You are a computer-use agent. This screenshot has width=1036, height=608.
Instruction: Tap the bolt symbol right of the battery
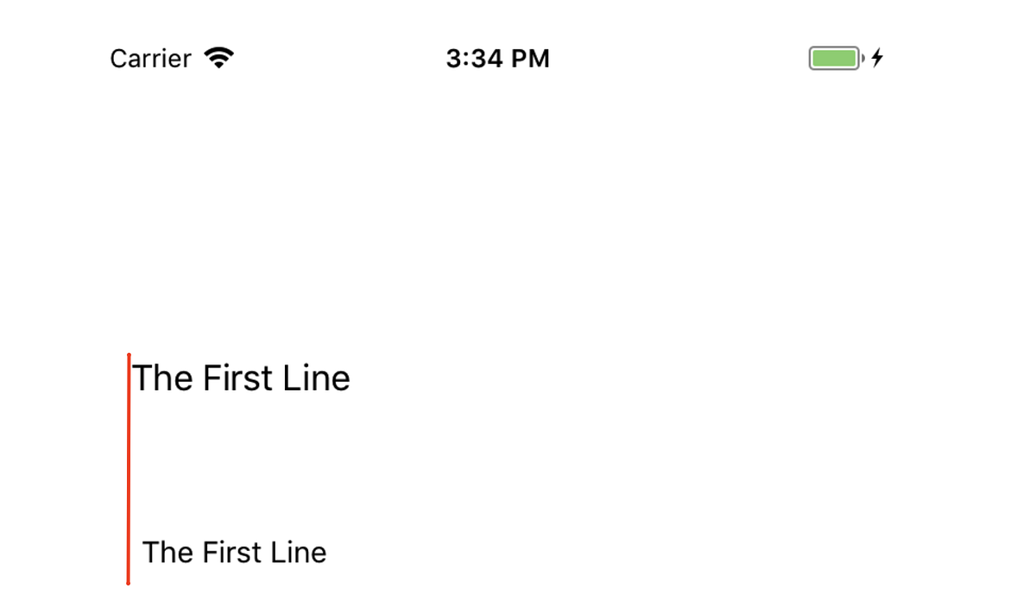(x=877, y=58)
